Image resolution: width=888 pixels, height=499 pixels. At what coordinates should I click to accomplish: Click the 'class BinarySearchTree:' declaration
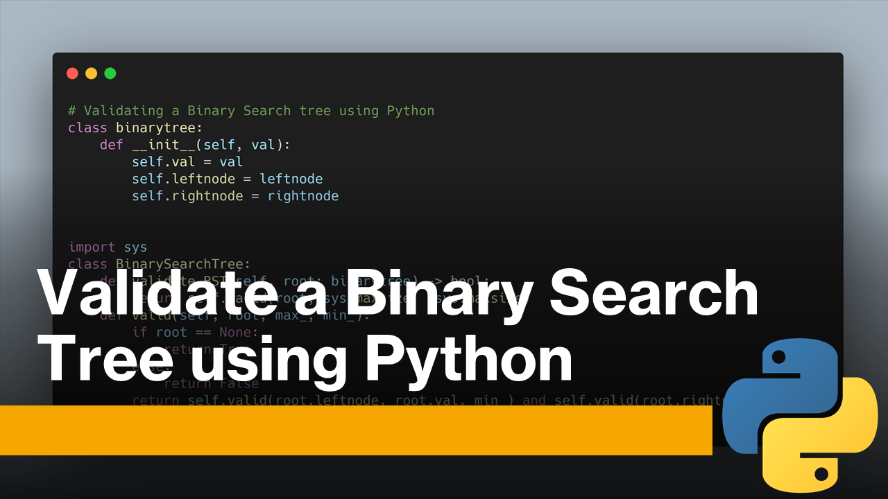pyautogui.click(x=159, y=264)
